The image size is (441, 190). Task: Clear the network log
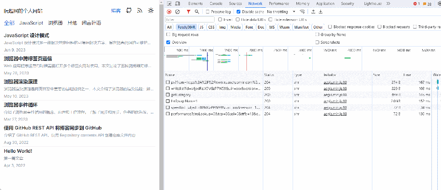click(x=177, y=12)
